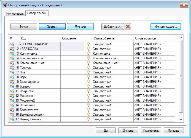Click the red X delete button
Viewport: 191px width, 138px height.
pos(128,26)
